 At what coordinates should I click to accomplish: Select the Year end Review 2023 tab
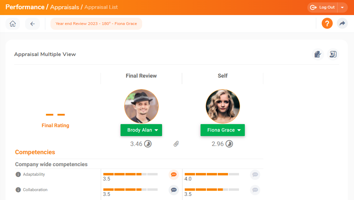pyautogui.click(x=96, y=24)
